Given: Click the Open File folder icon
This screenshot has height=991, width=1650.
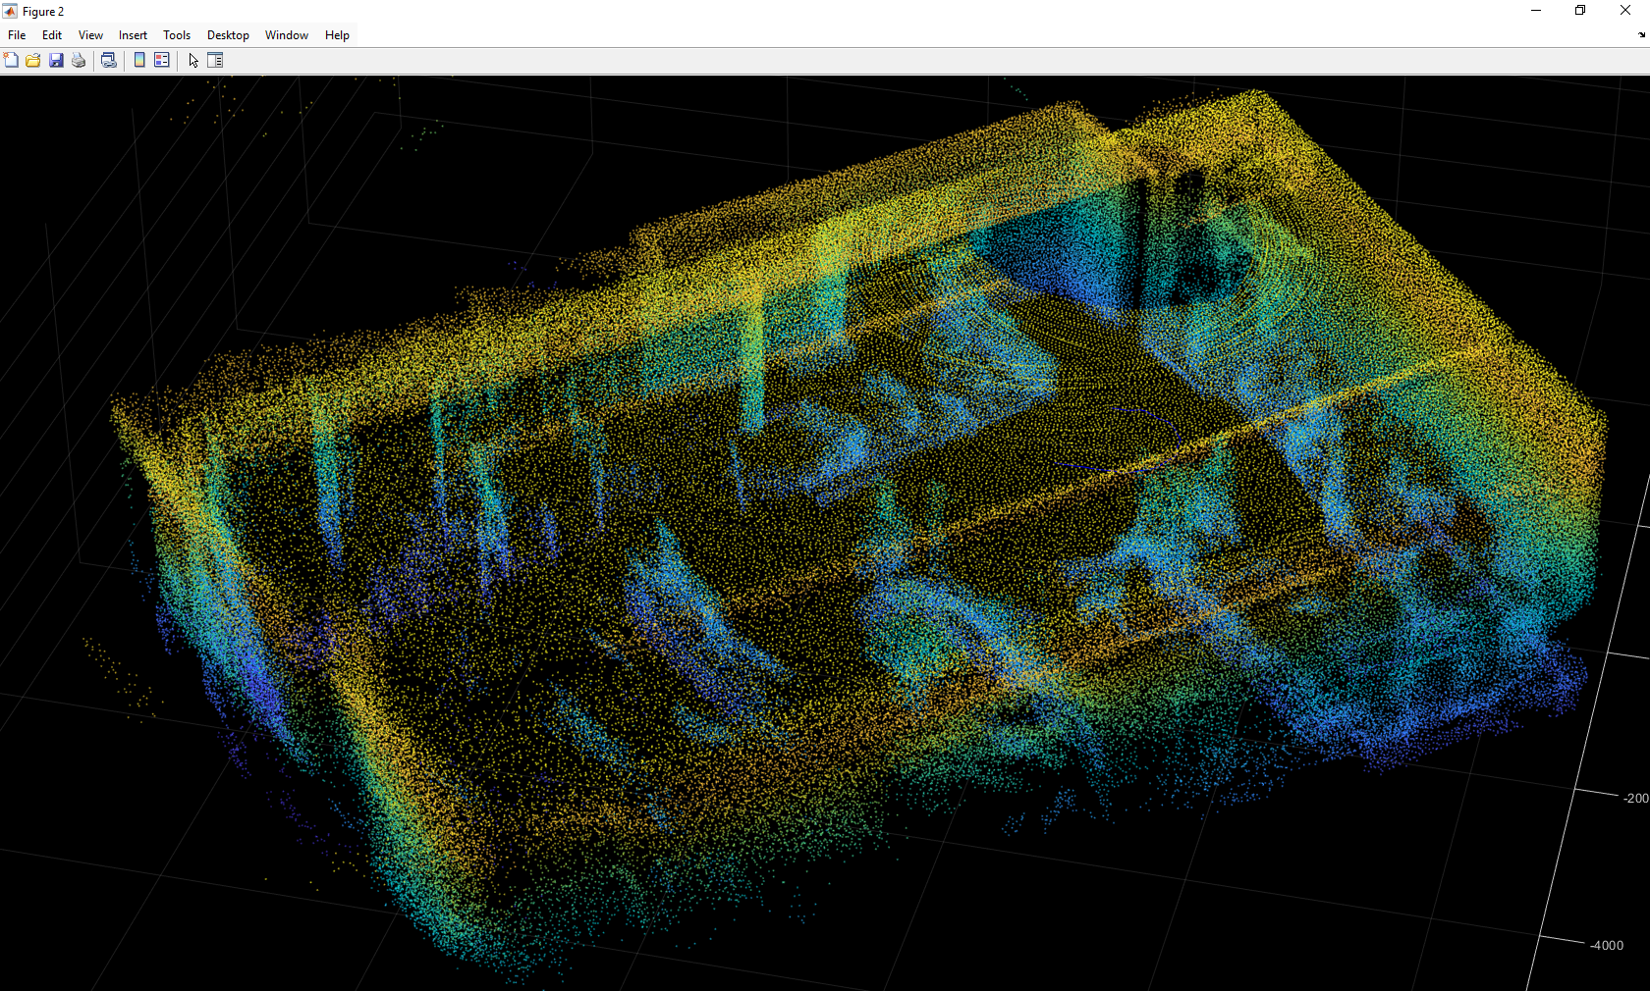Looking at the screenshot, I should point(33,61).
